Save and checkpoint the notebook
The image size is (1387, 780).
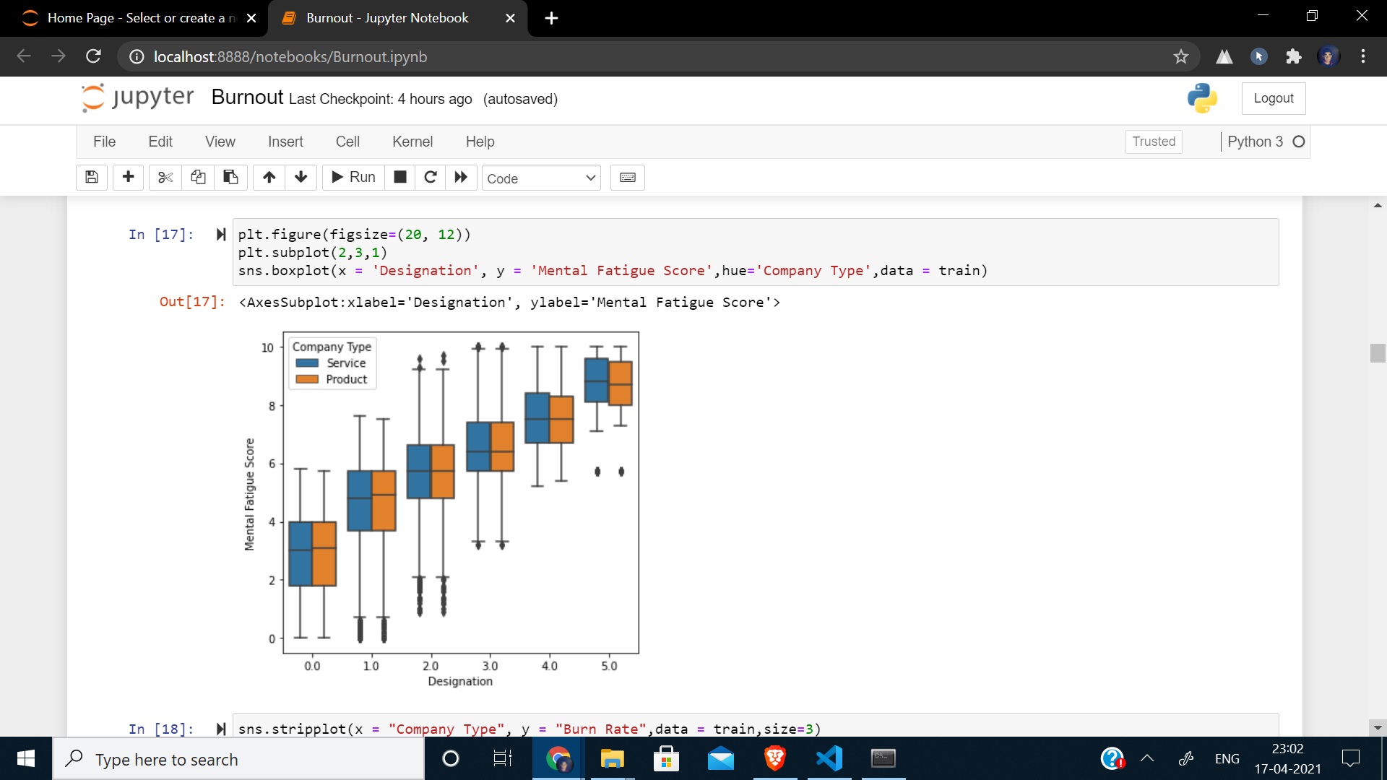92,178
